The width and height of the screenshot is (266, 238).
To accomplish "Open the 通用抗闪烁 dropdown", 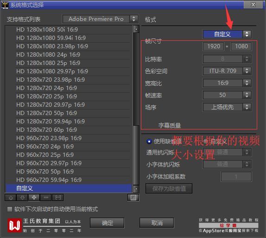I will coord(227,152).
